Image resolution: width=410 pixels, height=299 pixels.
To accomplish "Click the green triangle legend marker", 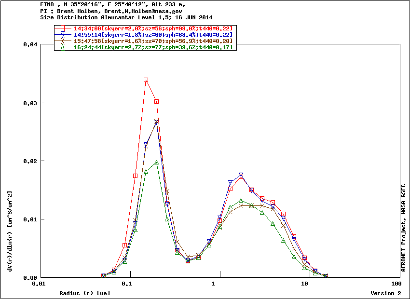I will pyautogui.click(x=63, y=47).
